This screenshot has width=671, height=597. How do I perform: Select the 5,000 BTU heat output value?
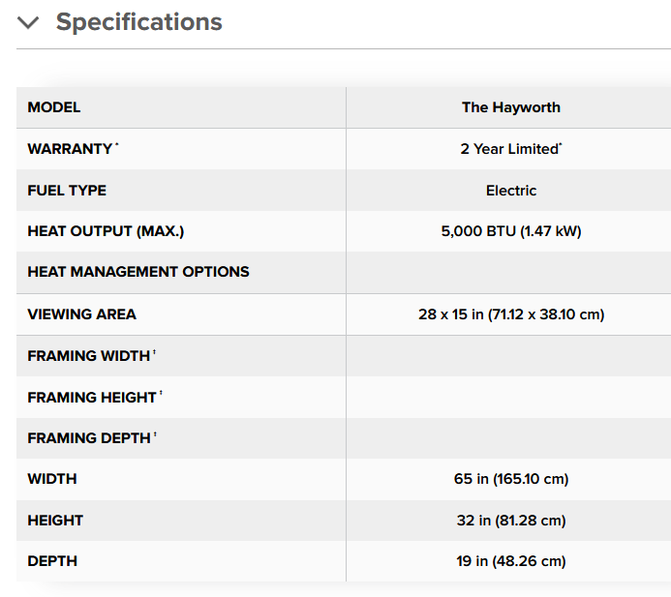point(510,231)
